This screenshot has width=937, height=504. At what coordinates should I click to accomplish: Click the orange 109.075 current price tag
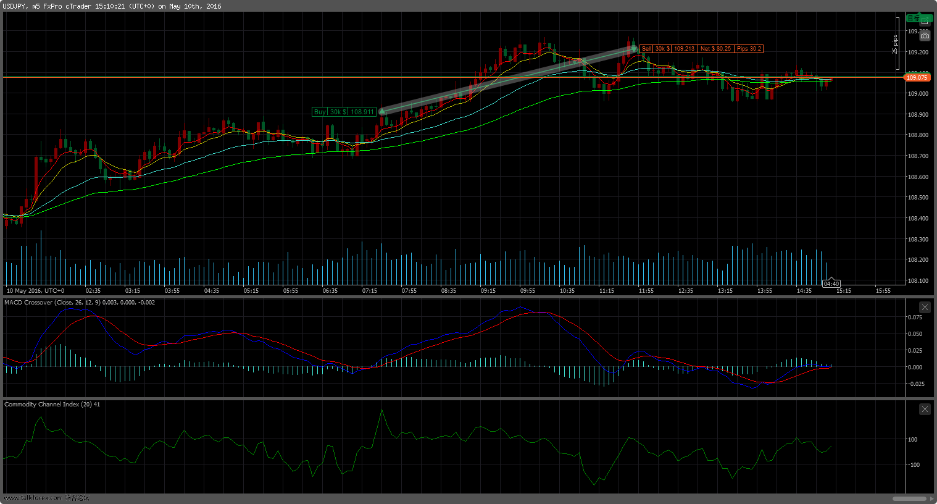pos(917,77)
